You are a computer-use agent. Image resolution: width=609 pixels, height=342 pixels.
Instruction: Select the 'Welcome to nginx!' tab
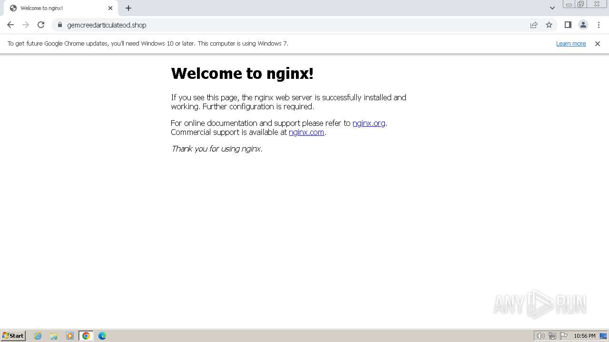(x=60, y=8)
